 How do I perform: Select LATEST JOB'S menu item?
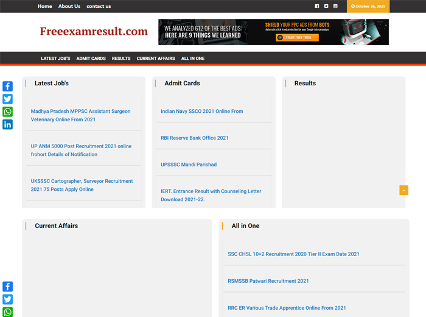click(55, 59)
